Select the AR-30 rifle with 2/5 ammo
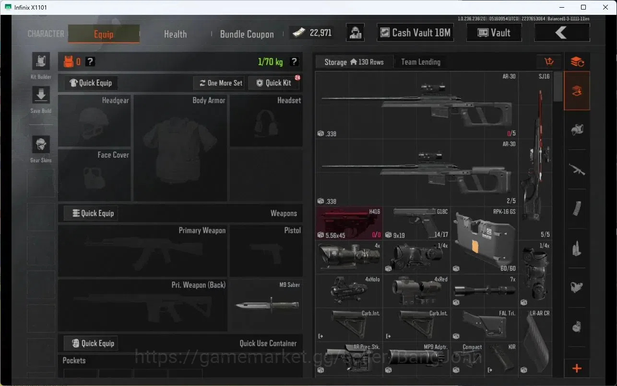 click(x=416, y=172)
